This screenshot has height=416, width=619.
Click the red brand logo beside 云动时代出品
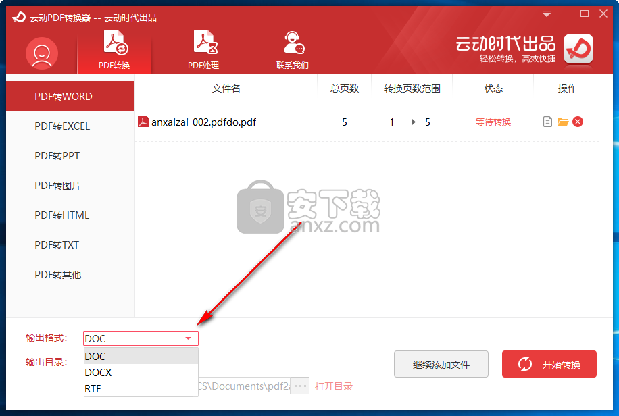click(x=578, y=49)
